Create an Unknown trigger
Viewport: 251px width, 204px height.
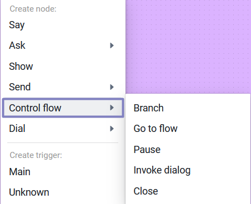click(63, 192)
